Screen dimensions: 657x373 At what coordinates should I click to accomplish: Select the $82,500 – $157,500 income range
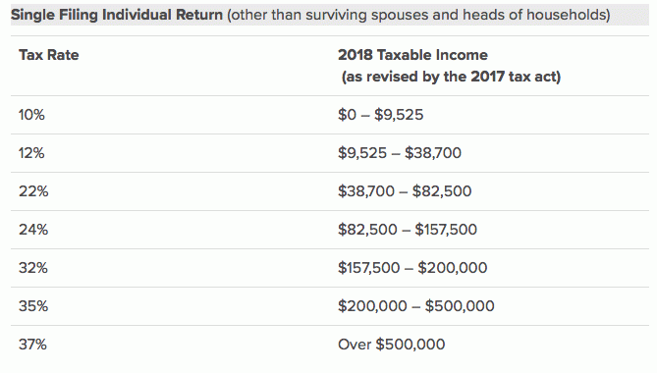pyautogui.click(x=408, y=230)
